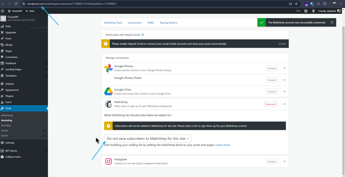Expand the Google Photos Picker row chevron
This screenshot has width=345, height=177.
coord(284,80)
